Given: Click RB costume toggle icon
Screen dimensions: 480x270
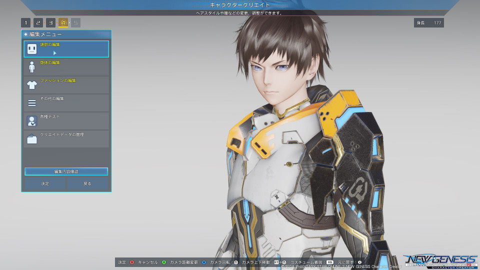Looking at the screenshot, I should click(x=329, y=262).
